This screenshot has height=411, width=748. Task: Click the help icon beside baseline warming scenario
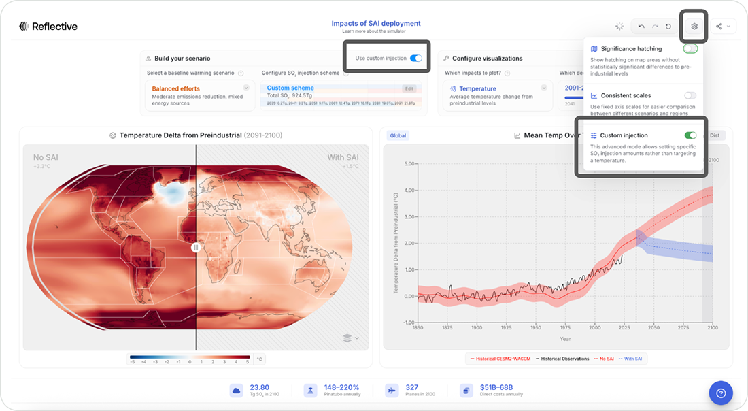click(240, 73)
